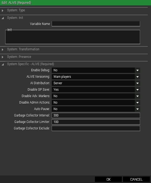Click the Garbage Collector Exclude field

tap(96, 128)
